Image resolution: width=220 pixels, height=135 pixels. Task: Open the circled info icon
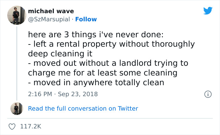click(x=207, y=94)
